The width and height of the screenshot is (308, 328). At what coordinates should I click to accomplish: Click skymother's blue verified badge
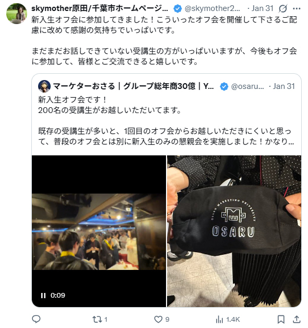177,9
